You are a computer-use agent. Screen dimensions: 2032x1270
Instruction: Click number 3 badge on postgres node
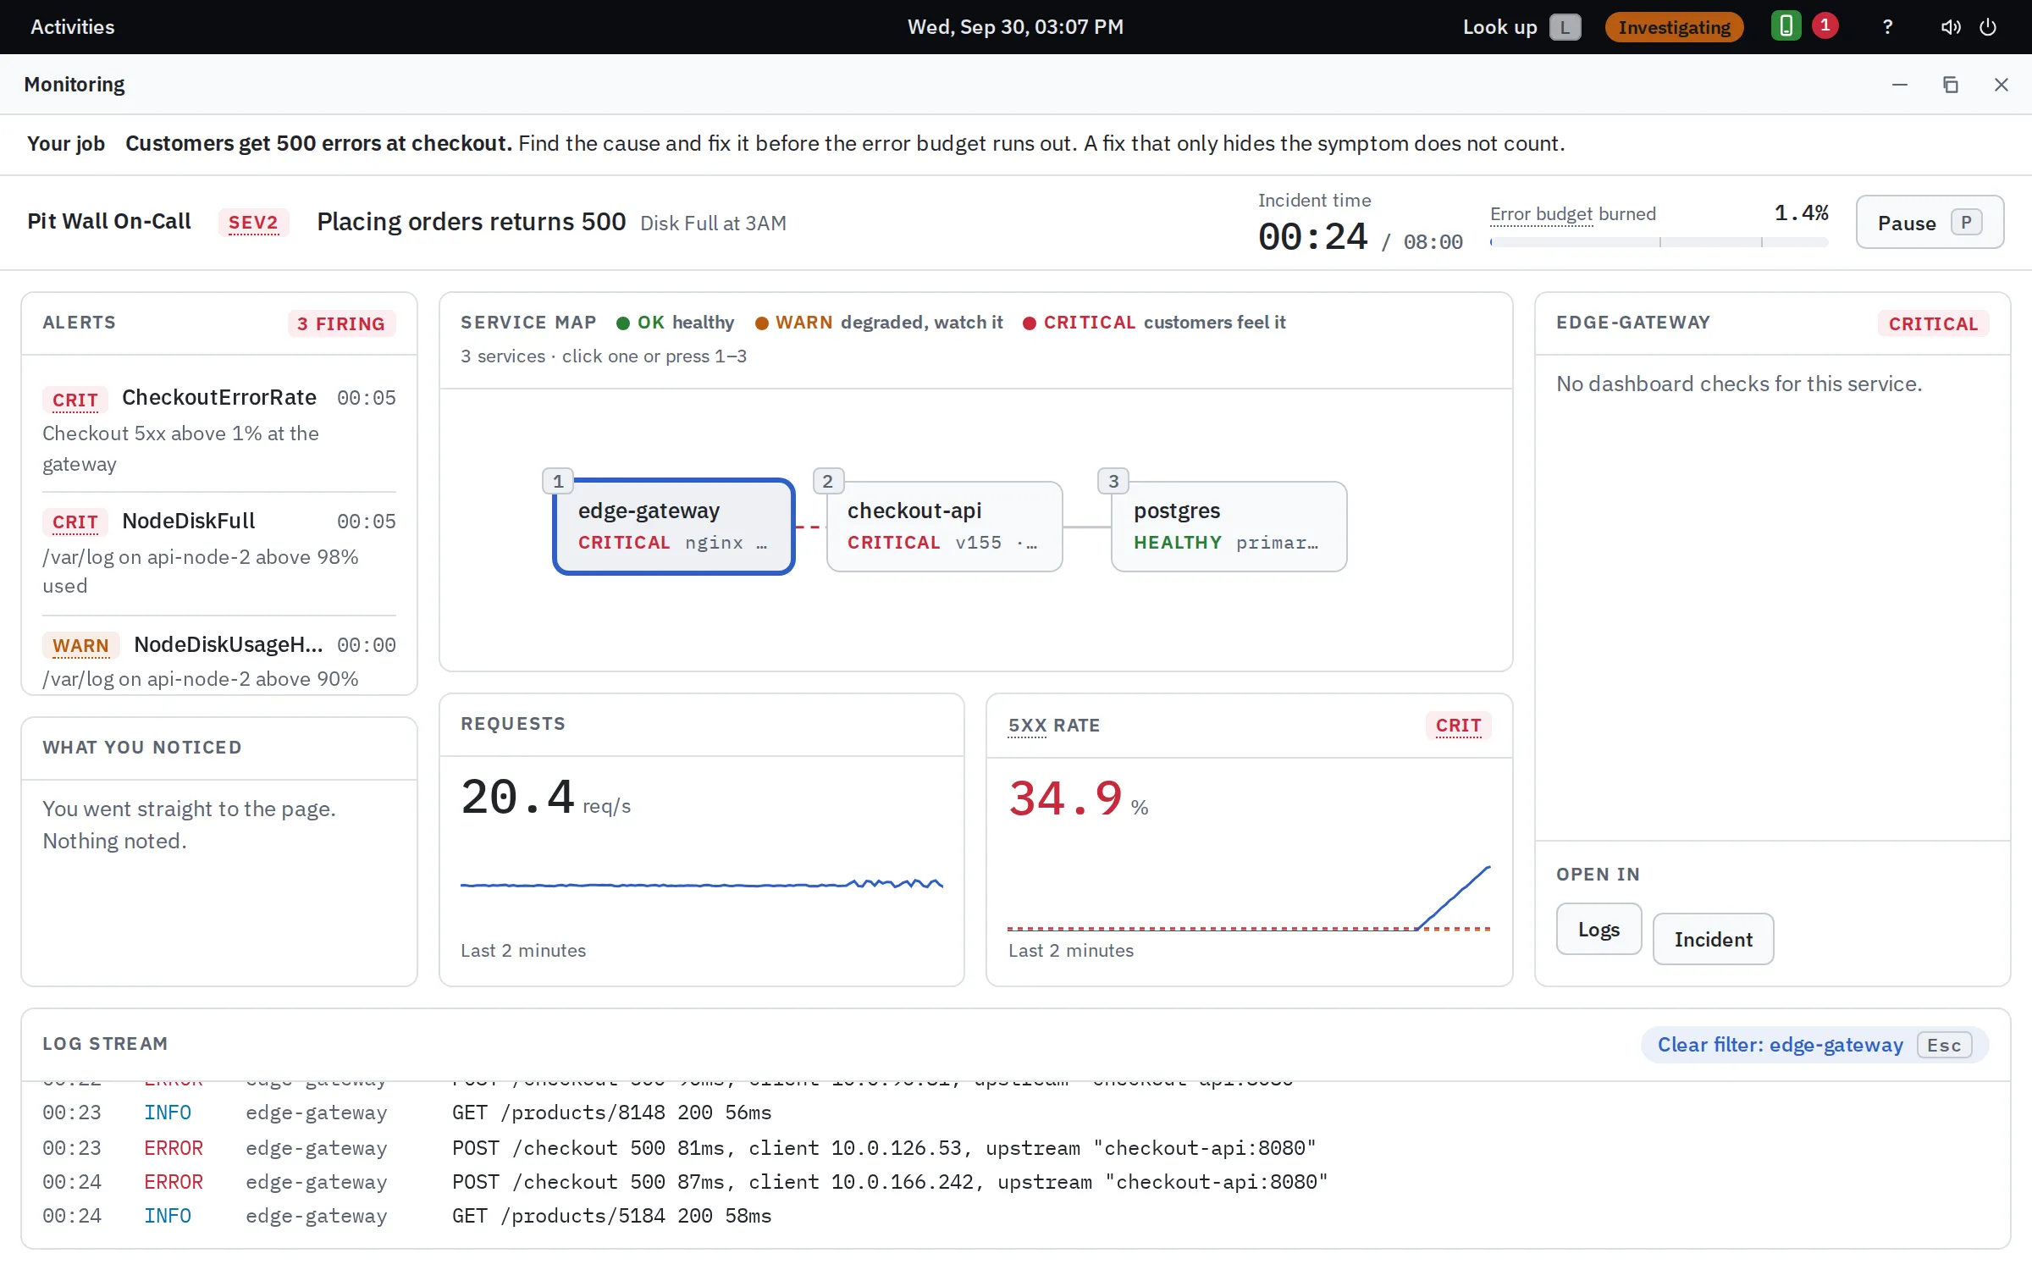tap(1113, 481)
